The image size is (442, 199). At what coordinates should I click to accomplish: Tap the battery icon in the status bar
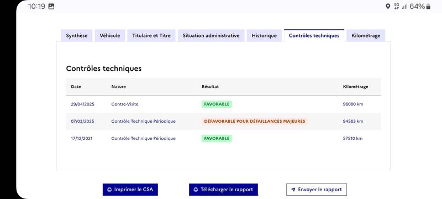click(428, 7)
